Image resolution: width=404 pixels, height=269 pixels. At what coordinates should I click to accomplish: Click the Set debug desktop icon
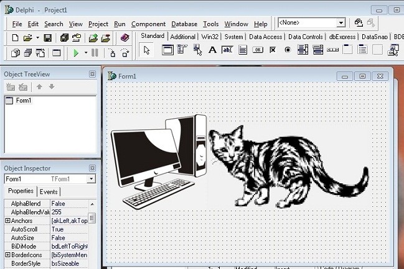coord(371,23)
